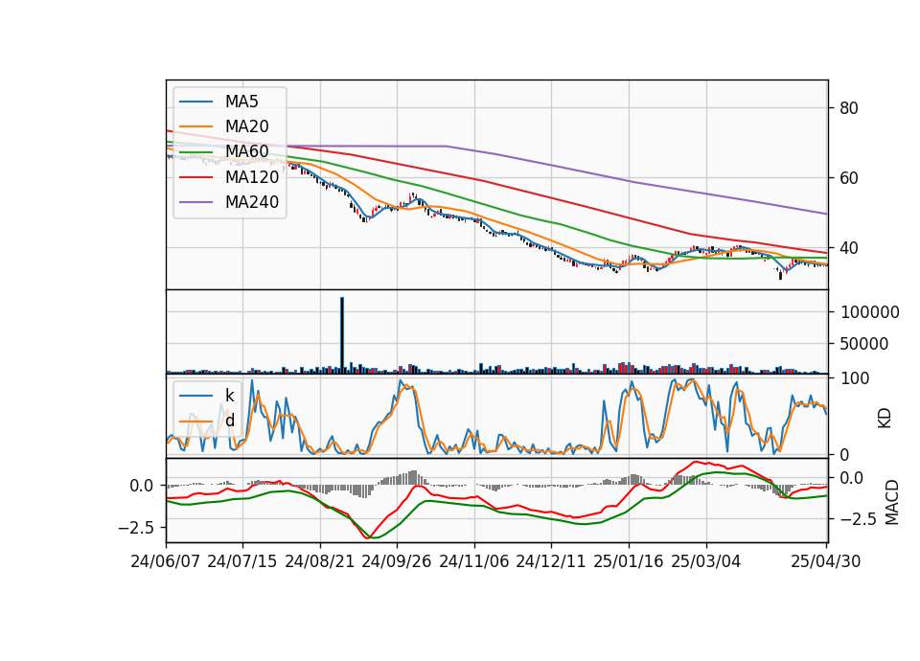Click the MA20 legend label
Screen dimensions: 920x661
click(x=246, y=126)
